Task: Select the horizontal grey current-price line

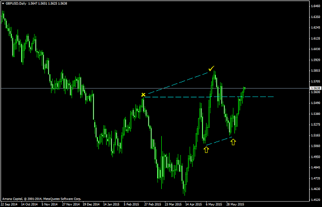Action: [x=155, y=88]
